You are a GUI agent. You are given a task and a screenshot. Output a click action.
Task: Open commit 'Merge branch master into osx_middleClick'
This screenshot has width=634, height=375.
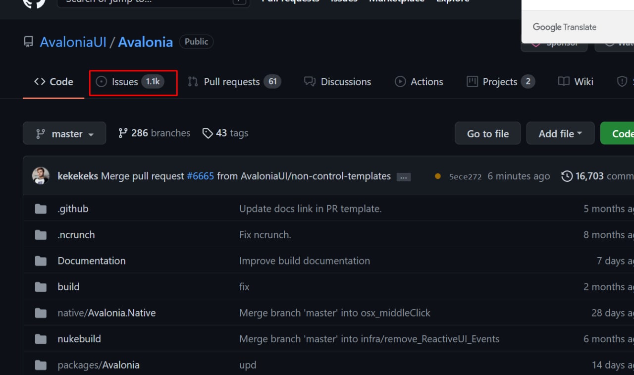[335, 313]
